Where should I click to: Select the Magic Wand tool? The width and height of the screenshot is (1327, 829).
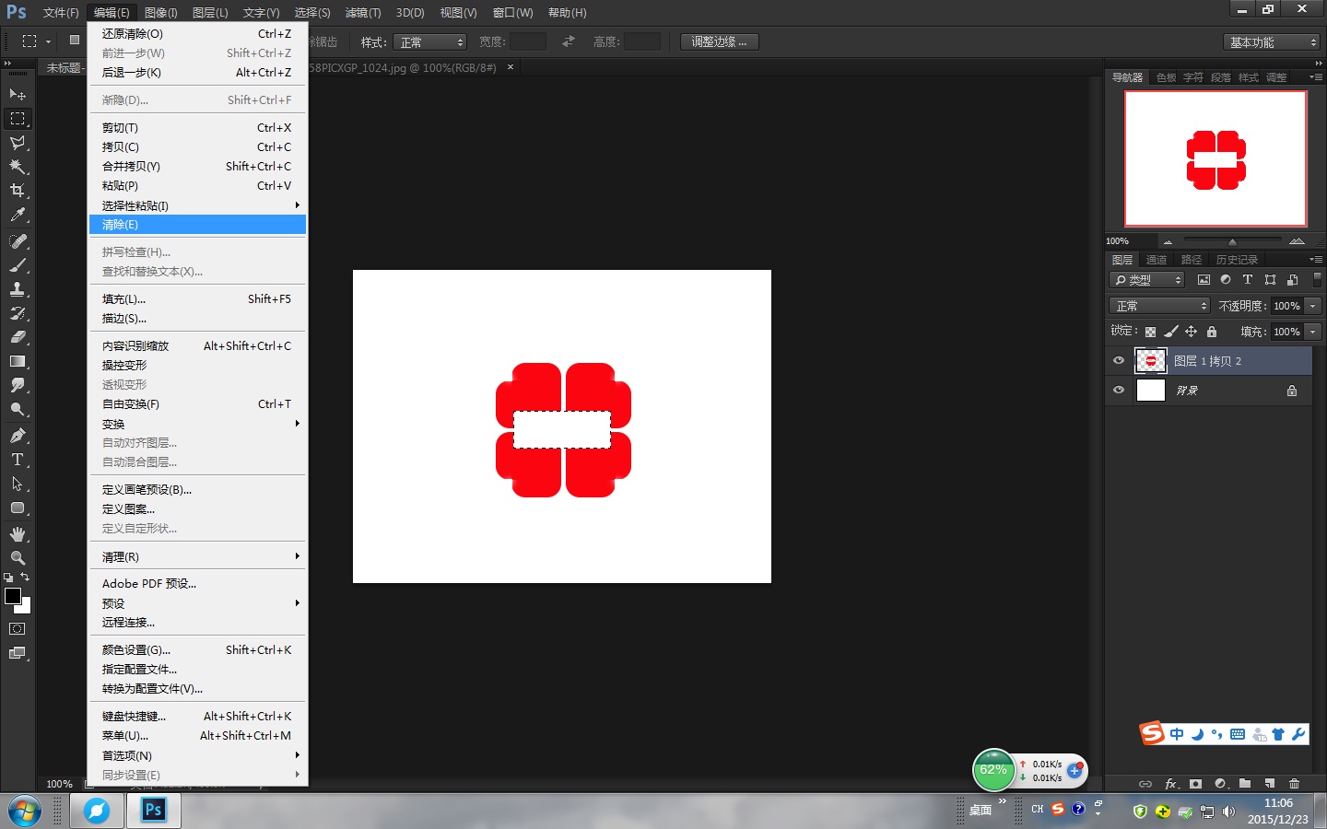pyautogui.click(x=18, y=167)
